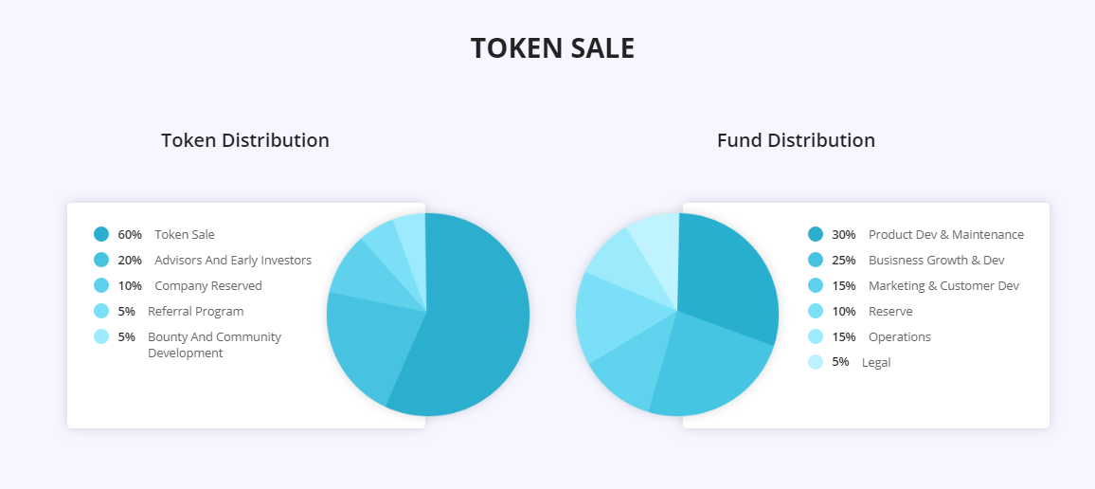This screenshot has height=489, width=1095.
Task: Select the Marketing & Customer Dev legend dot
Action: (816, 285)
